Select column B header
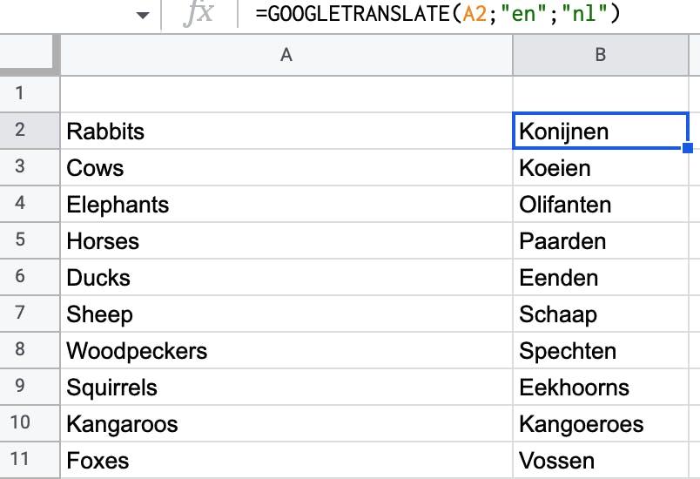 click(x=601, y=55)
